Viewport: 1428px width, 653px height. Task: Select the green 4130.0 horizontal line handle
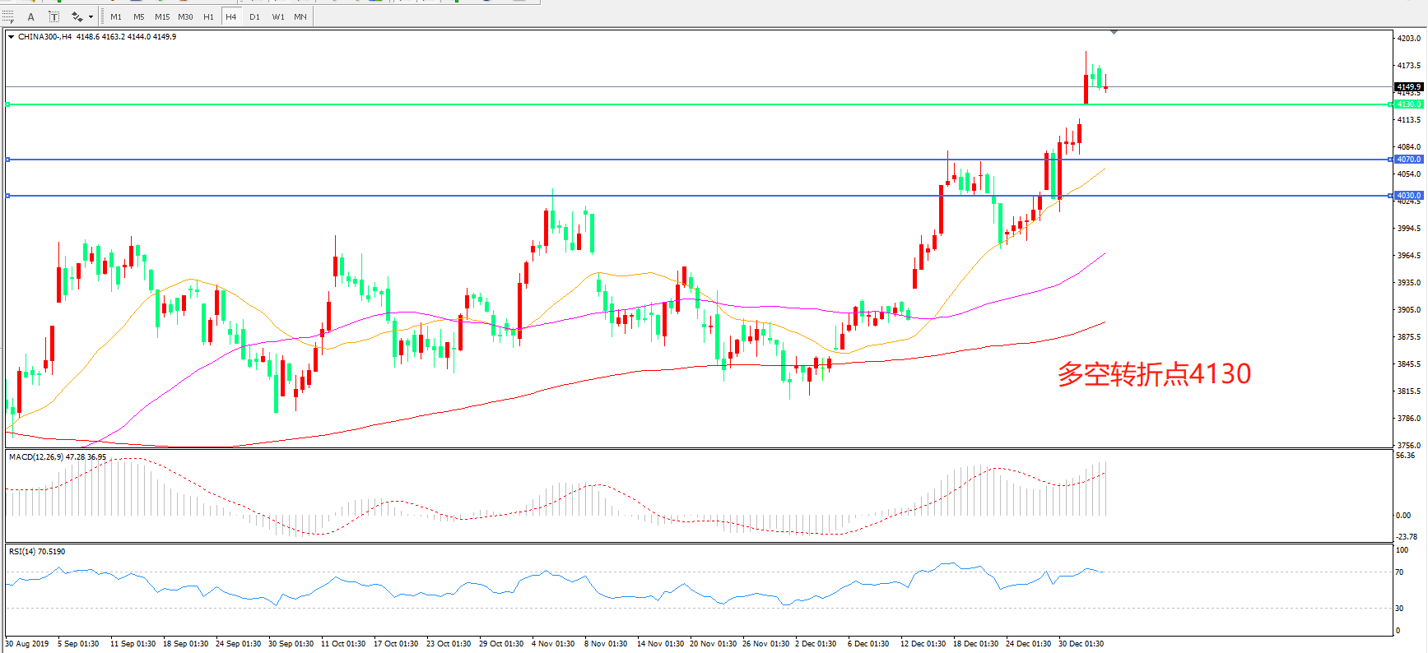[7, 104]
